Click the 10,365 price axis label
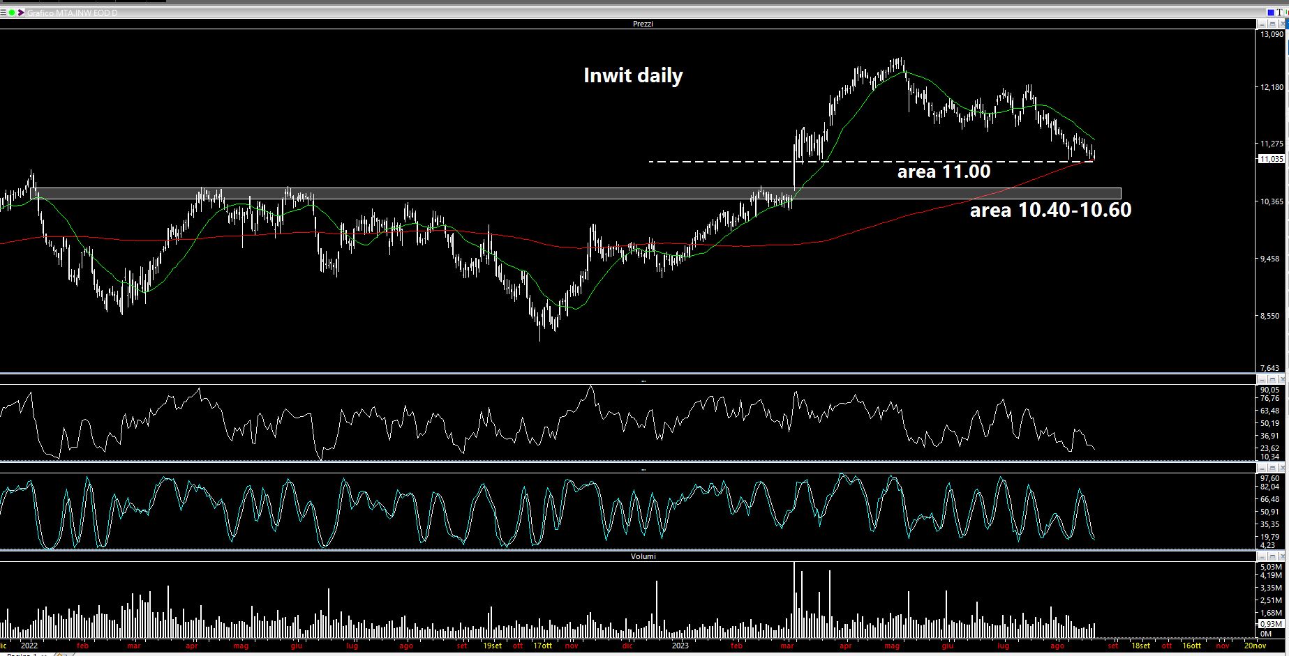 (x=1272, y=201)
